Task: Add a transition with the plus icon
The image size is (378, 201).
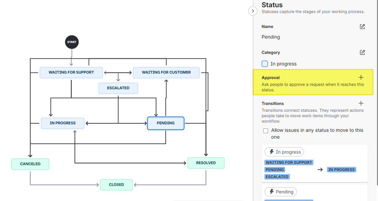Action: (x=361, y=103)
